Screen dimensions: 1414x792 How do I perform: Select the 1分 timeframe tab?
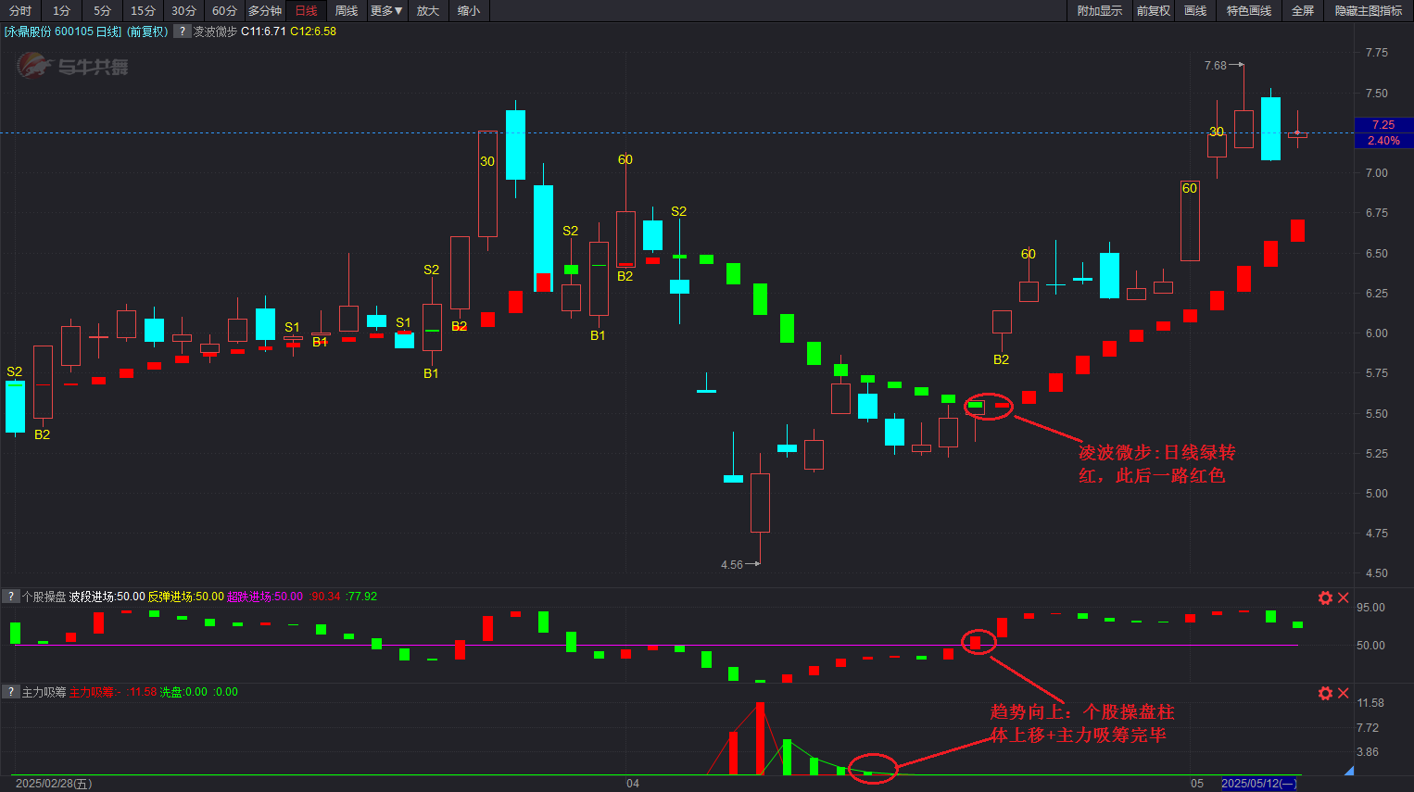coord(61,11)
